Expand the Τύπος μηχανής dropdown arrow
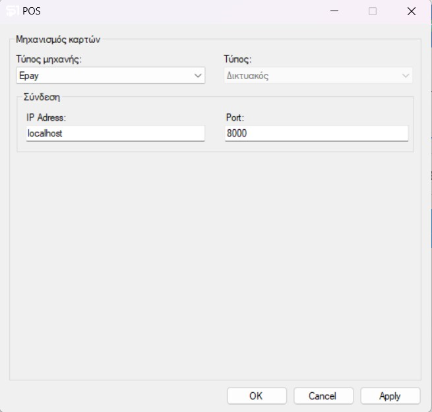 pos(199,76)
